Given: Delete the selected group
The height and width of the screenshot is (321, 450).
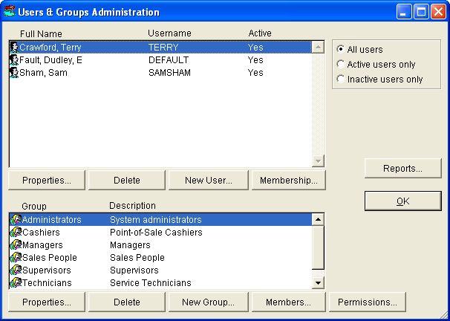Looking at the screenshot, I should point(127,302).
